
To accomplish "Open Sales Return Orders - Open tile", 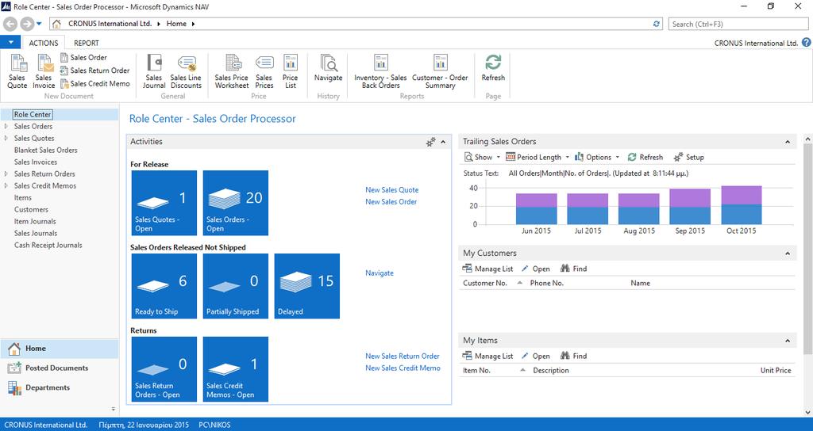I will [164, 369].
